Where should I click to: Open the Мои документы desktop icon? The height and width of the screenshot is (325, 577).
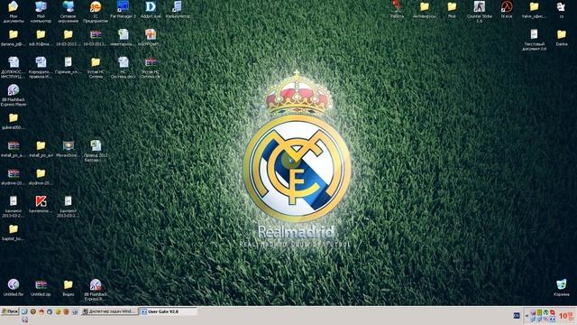[14, 7]
